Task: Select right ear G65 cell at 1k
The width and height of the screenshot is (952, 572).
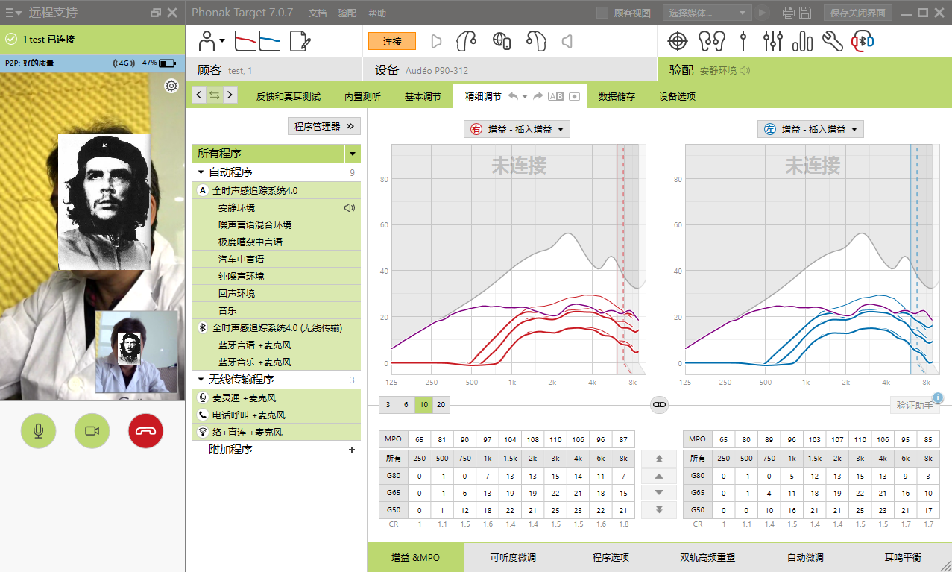Action: 487,493
